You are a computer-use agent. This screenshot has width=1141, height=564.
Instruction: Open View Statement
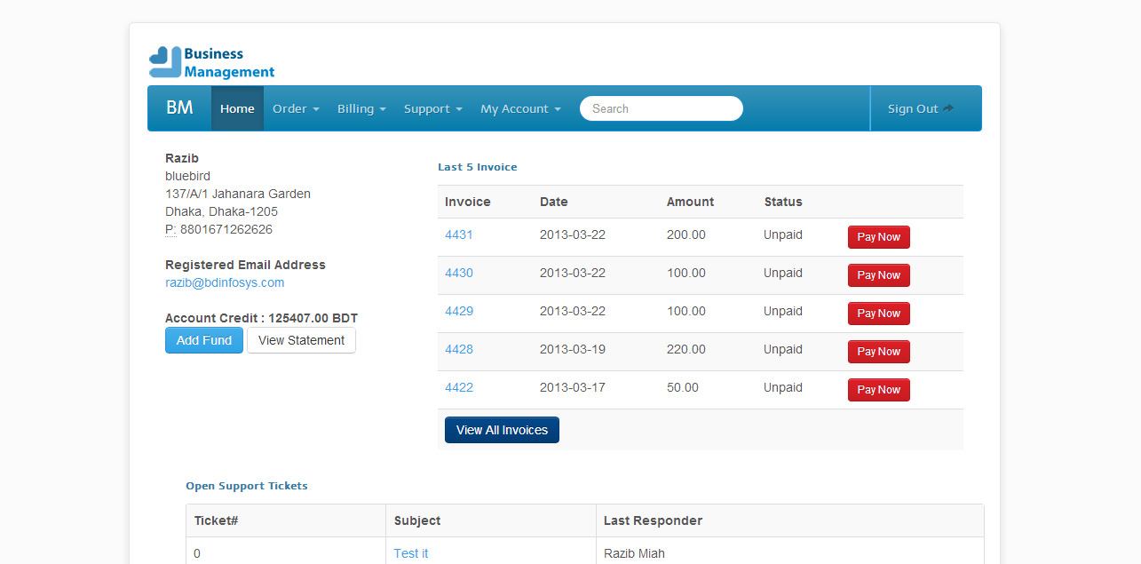click(x=301, y=340)
